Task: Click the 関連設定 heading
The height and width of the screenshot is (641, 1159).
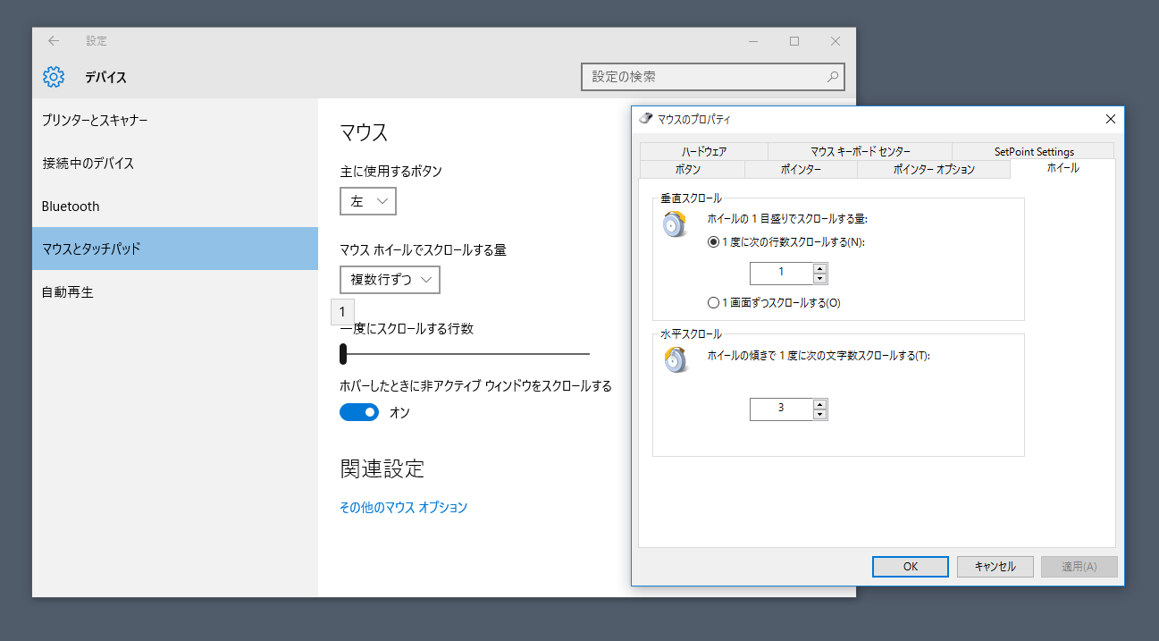Action: pyautogui.click(x=382, y=468)
